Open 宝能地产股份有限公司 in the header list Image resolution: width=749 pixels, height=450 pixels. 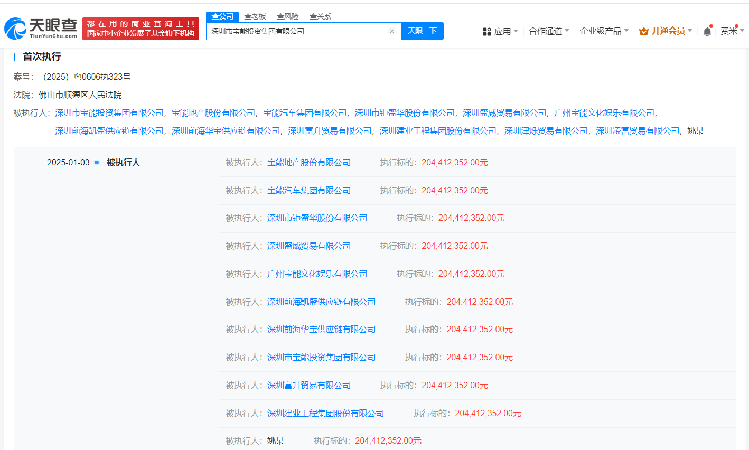213,112
